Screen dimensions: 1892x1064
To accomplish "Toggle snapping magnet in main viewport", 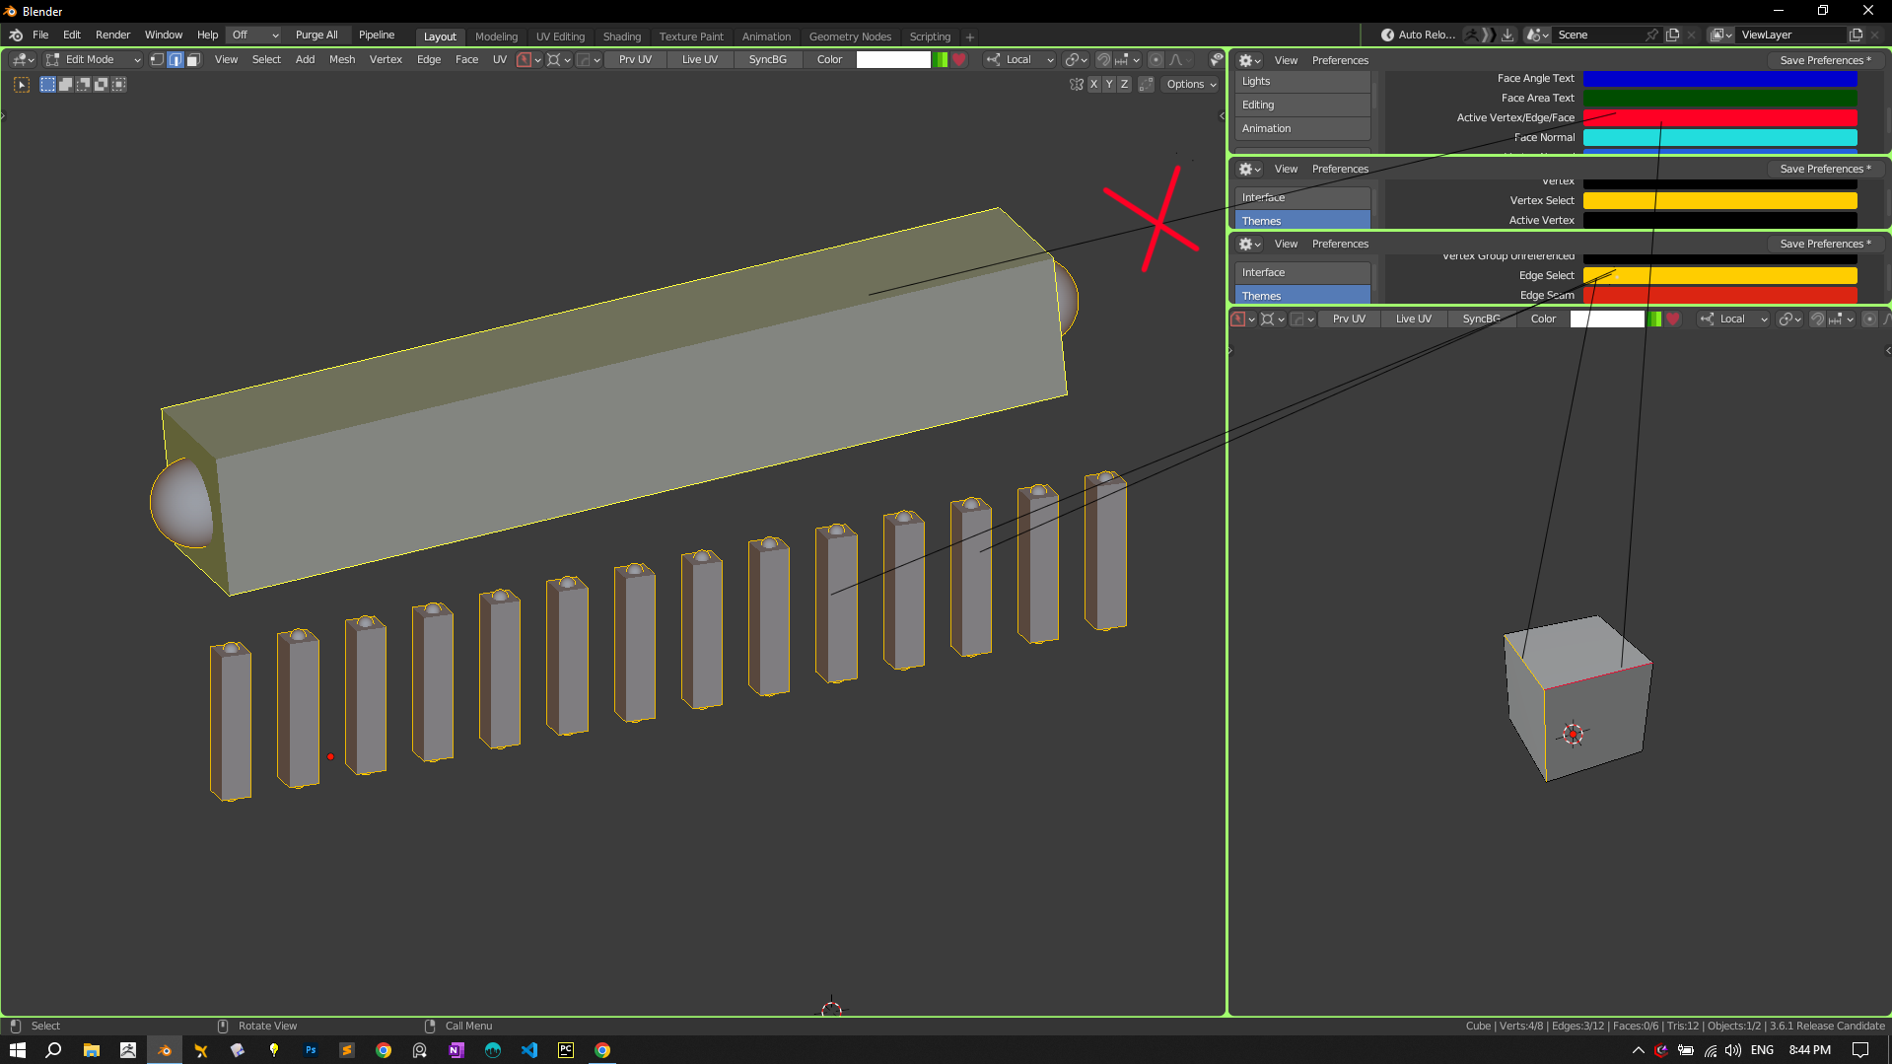I will (x=1103, y=60).
